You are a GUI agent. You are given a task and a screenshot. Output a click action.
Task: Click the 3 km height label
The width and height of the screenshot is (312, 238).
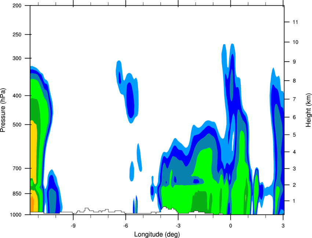coord(294,169)
